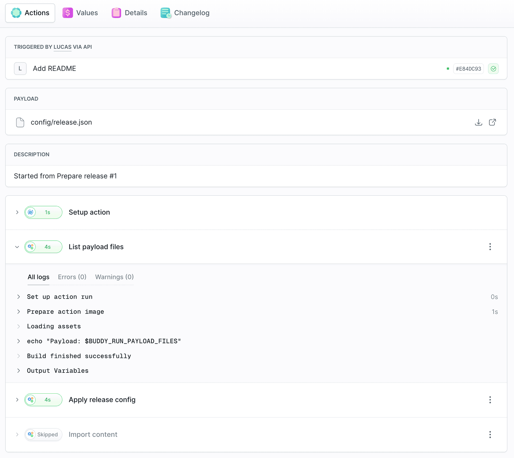514x458 pixels.
Task: Open the config/release.json file name
Action: (x=61, y=122)
